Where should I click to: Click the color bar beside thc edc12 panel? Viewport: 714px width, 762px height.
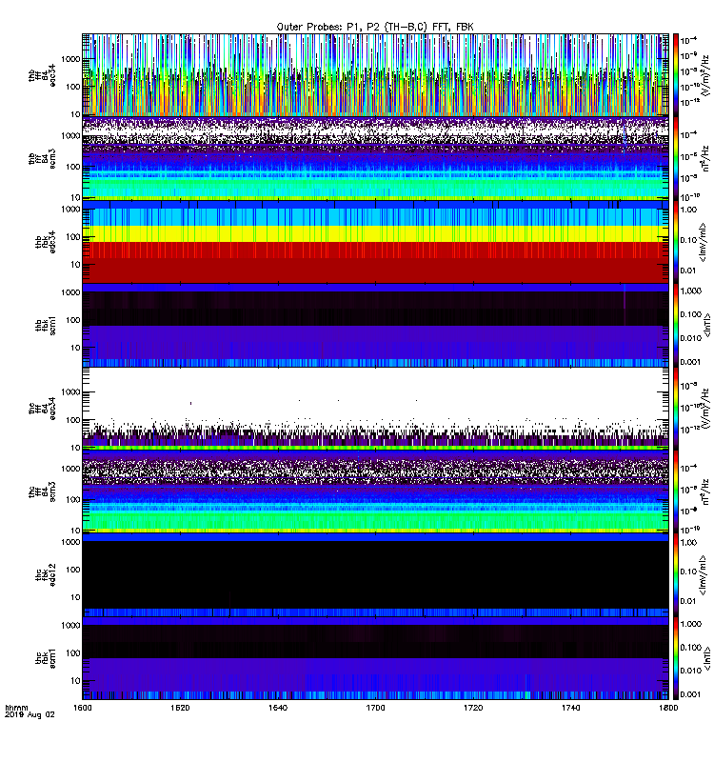(x=675, y=574)
